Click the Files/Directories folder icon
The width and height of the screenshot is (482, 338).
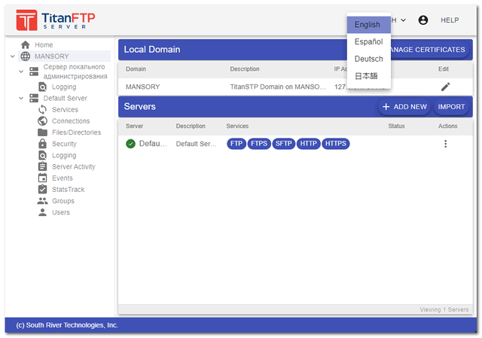(42, 132)
